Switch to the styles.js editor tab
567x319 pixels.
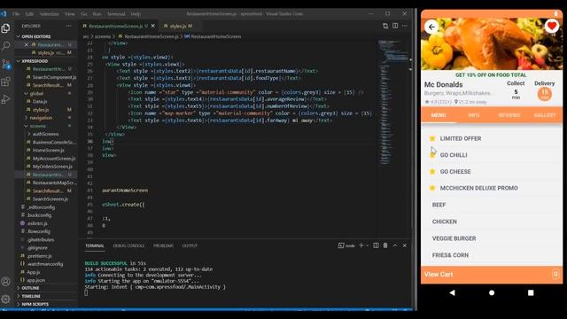coord(177,26)
